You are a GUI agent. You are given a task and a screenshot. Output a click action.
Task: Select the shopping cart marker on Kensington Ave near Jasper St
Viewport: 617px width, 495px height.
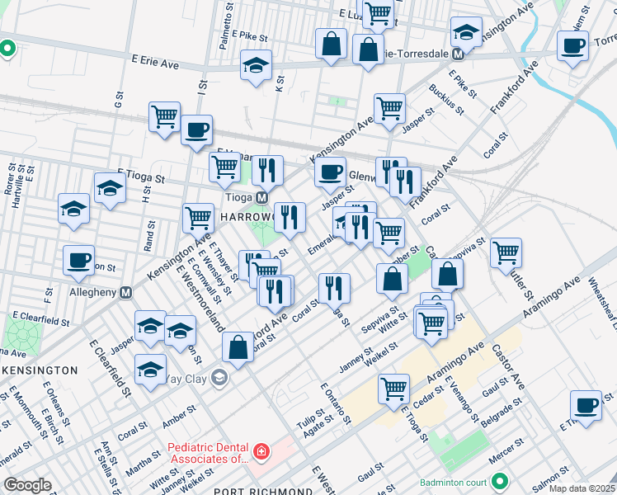(389, 111)
